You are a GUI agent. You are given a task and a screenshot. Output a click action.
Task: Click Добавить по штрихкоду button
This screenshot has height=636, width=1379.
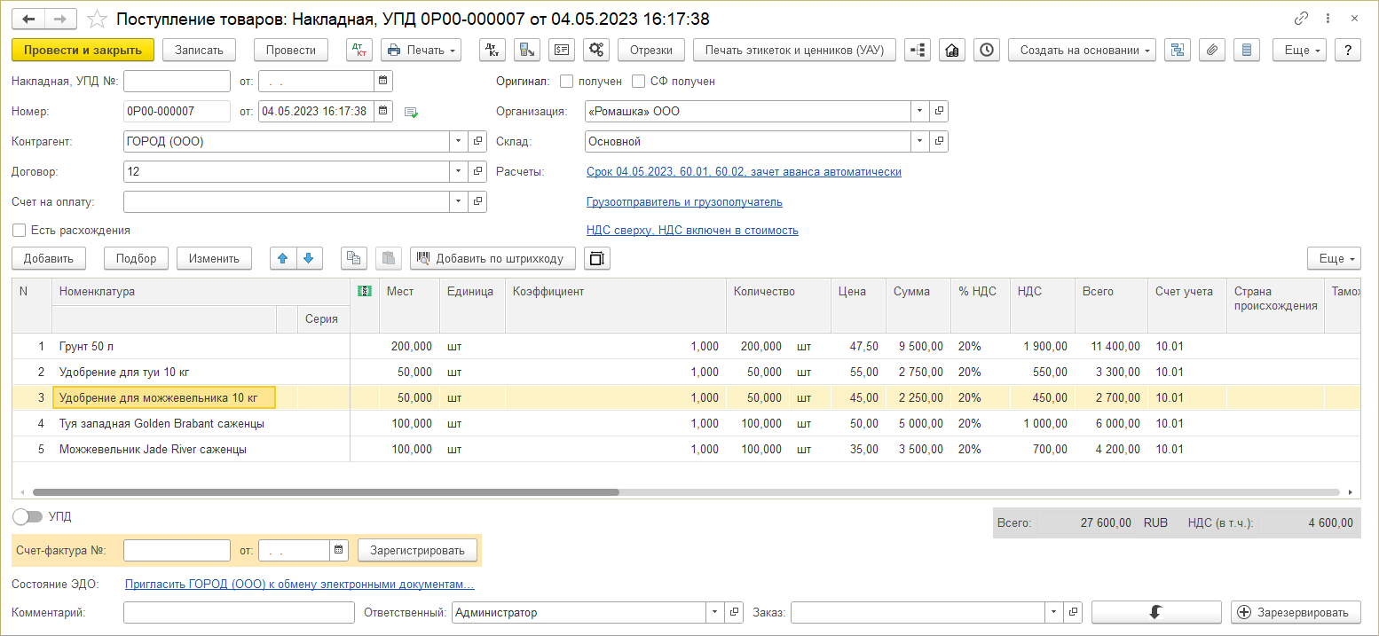pos(492,258)
